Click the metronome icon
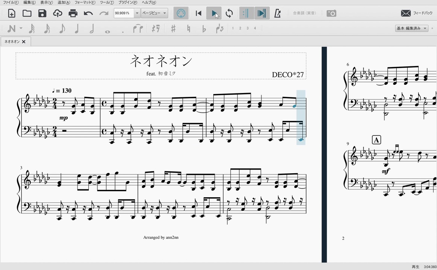 tap(278, 13)
